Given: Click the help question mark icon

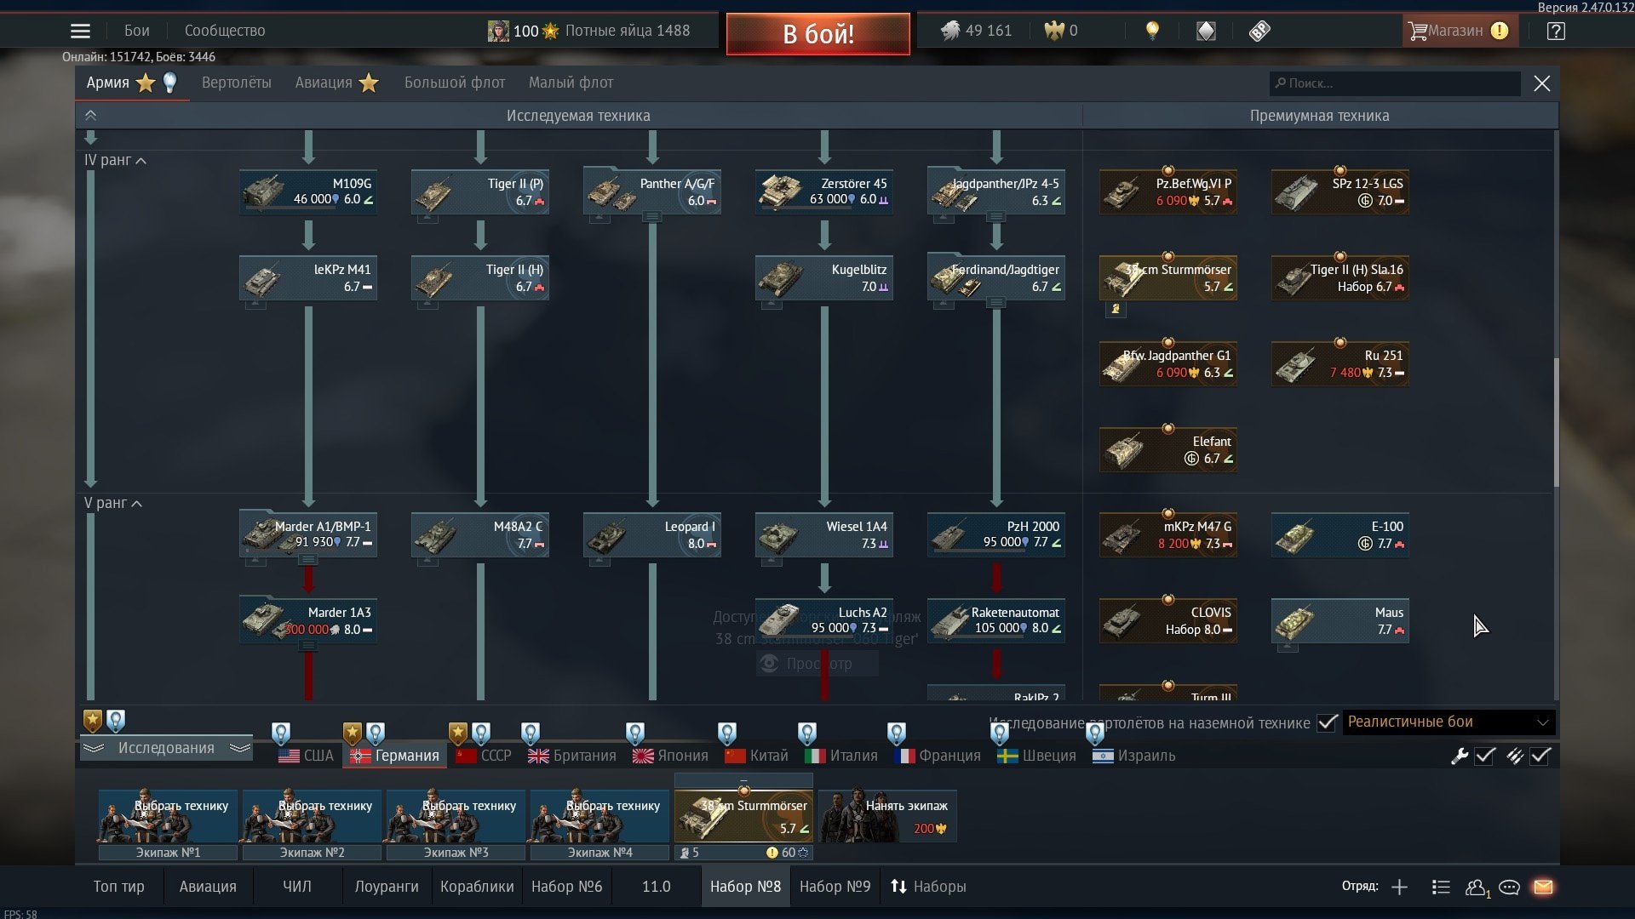Looking at the screenshot, I should coord(1556,31).
